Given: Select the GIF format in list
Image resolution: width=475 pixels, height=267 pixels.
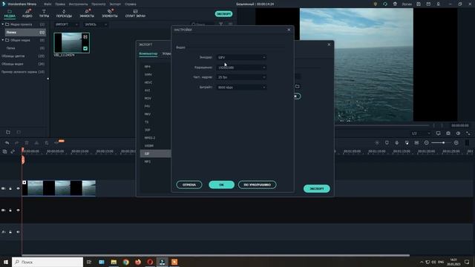Looking at the screenshot, I should click(x=155, y=154).
